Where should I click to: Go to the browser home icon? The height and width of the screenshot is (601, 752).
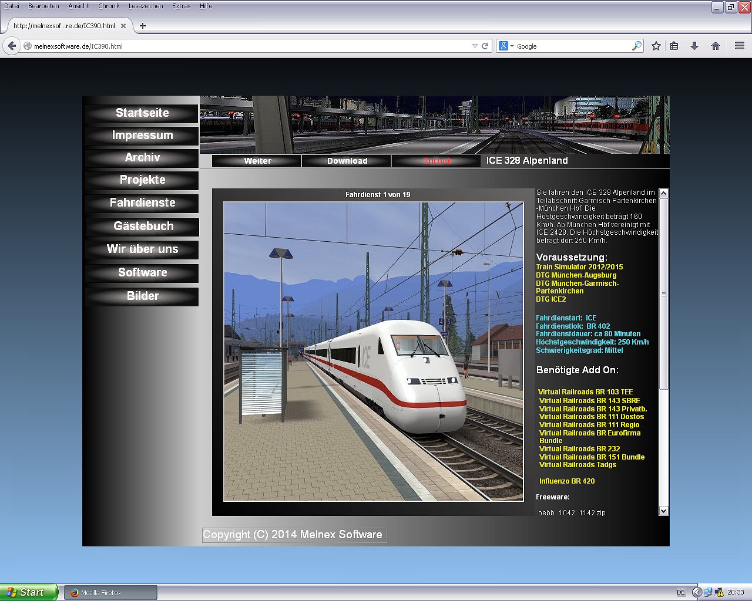[x=715, y=46]
